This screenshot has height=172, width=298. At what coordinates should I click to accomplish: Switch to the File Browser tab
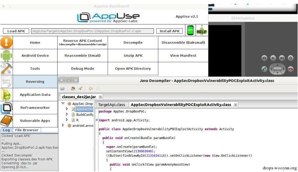pos(27,130)
